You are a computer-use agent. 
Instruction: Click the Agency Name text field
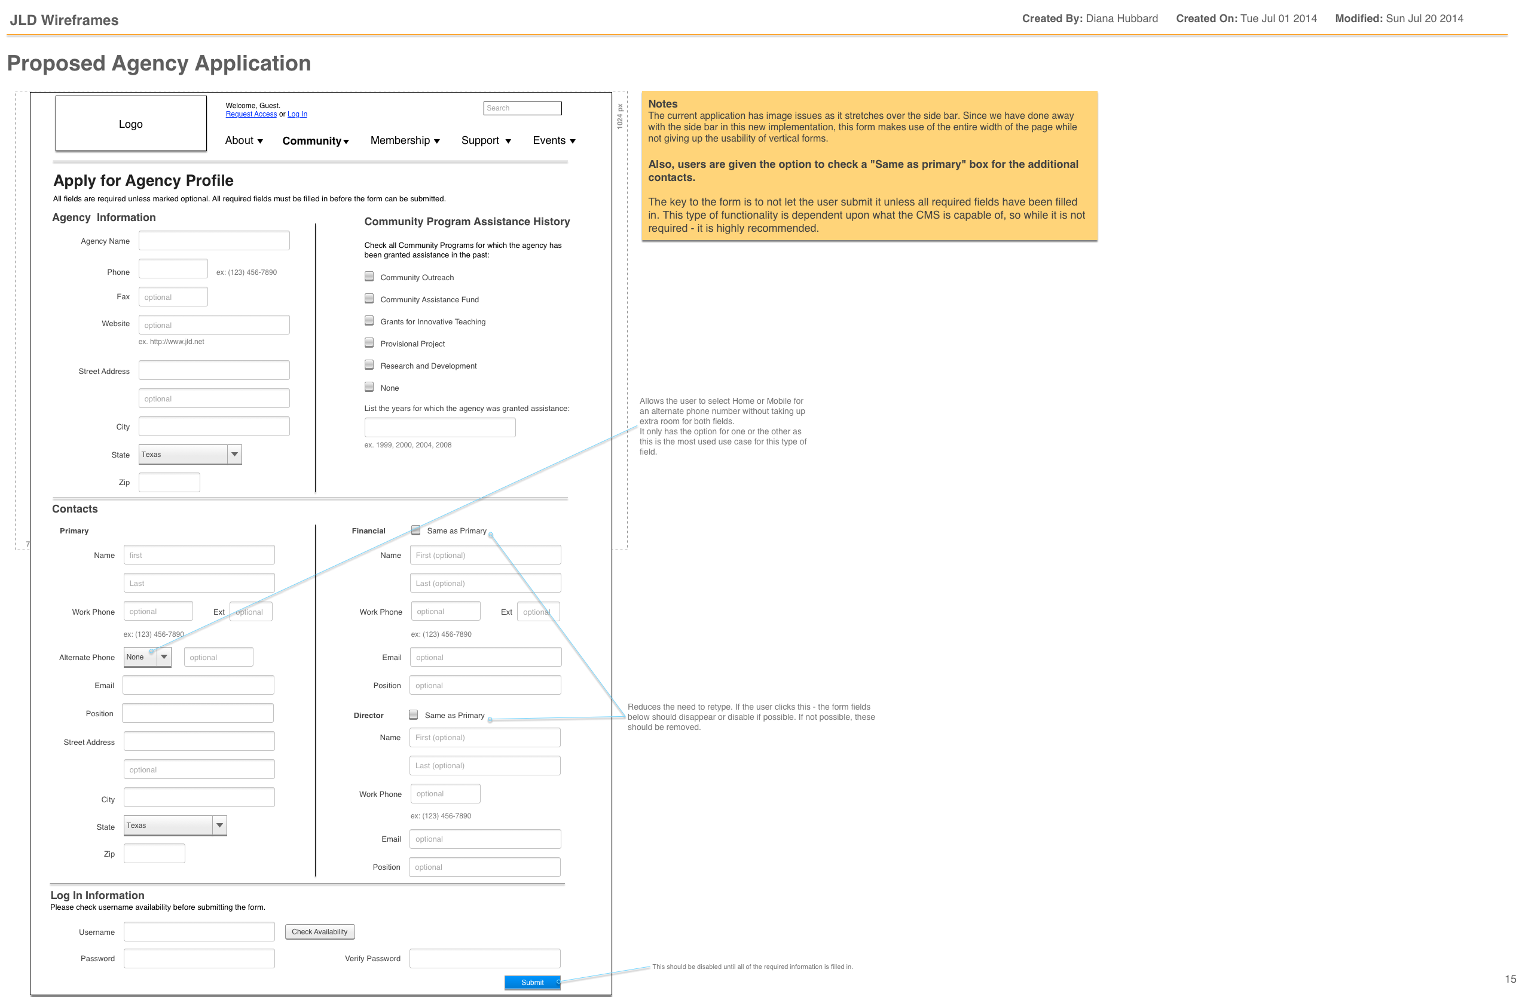214,241
